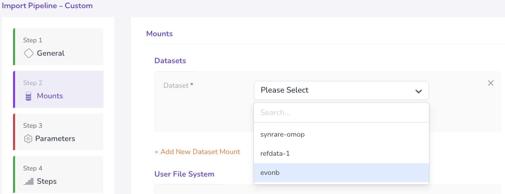
Task: Remove the dataset mount with X icon
Action: tap(491, 83)
